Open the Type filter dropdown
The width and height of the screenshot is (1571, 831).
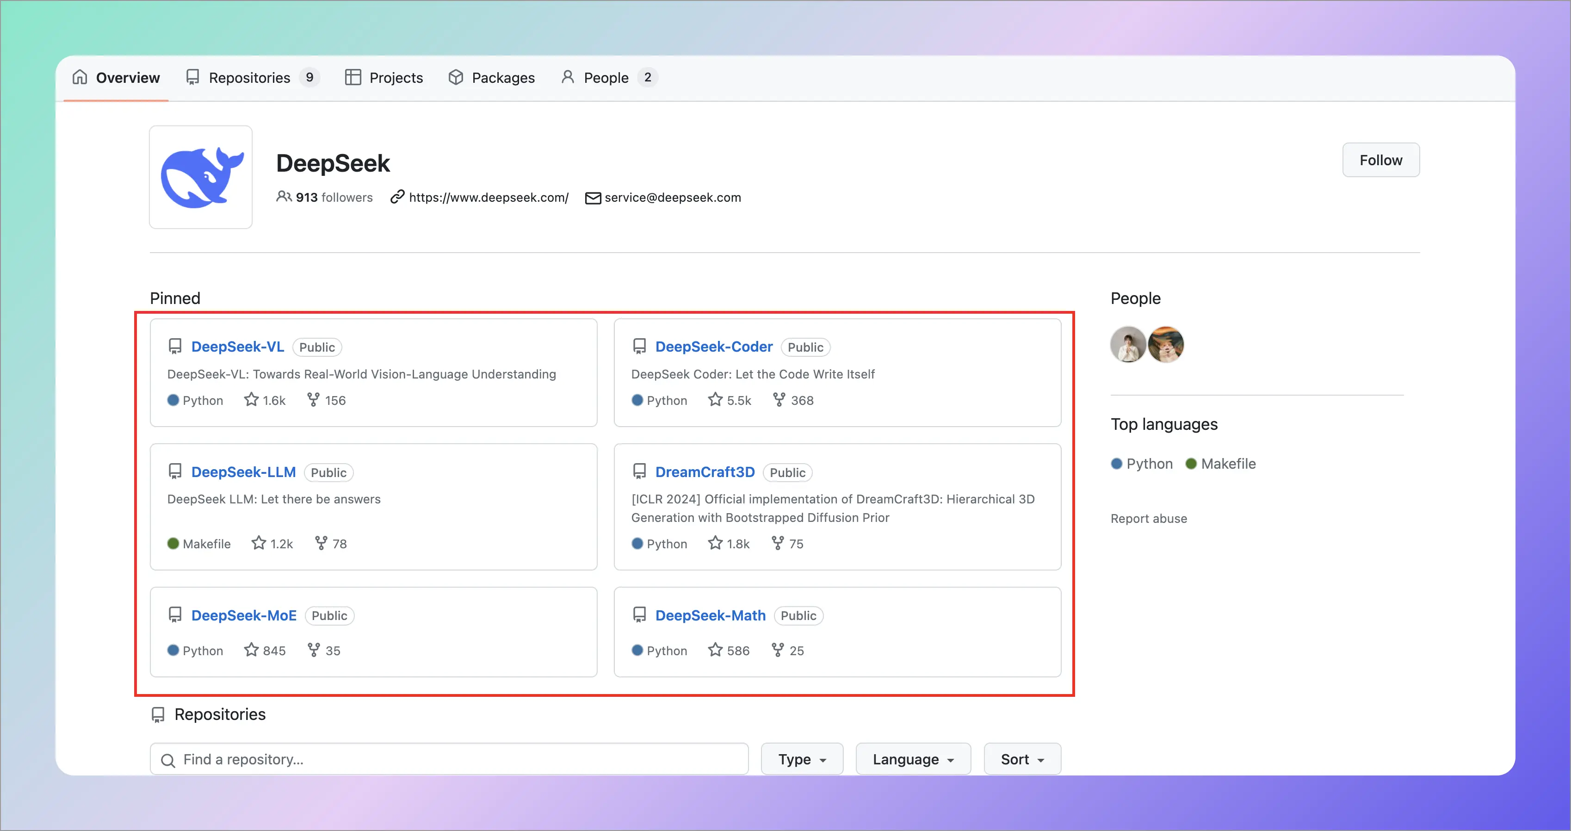[801, 759]
